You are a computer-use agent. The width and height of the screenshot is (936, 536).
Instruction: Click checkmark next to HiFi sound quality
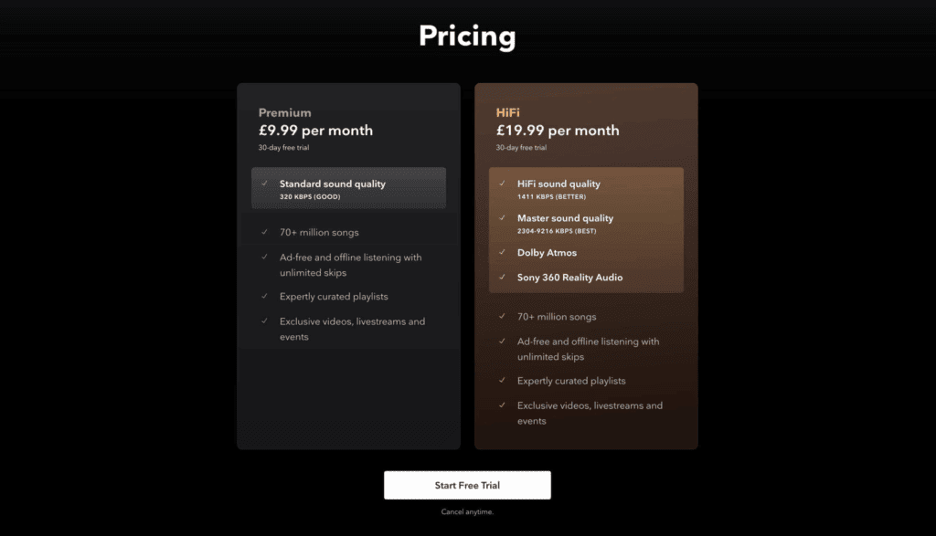click(x=502, y=184)
